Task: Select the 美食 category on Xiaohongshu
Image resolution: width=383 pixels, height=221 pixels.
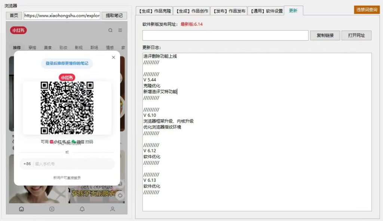Action: [x=48, y=47]
